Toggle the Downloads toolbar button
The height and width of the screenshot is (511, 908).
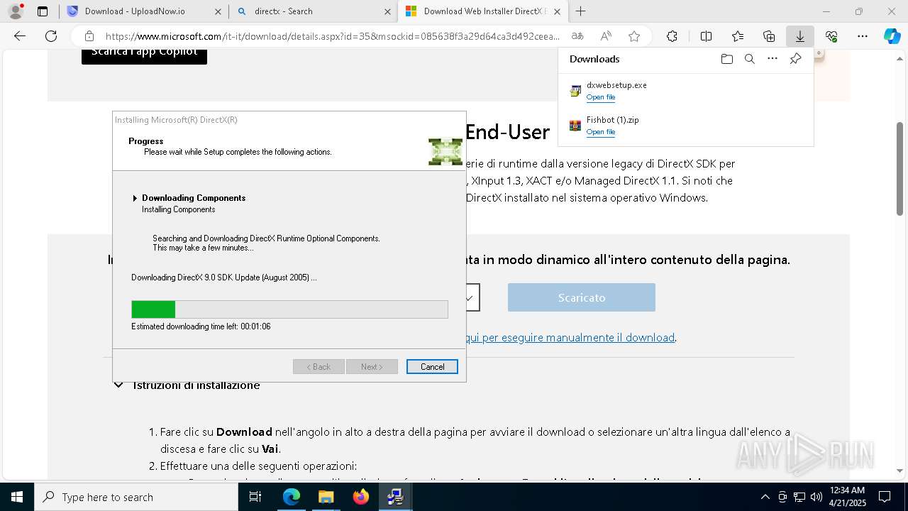pyautogui.click(x=799, y=36)
